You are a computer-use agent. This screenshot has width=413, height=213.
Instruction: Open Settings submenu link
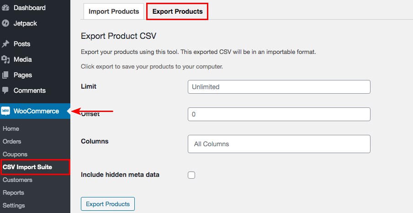[x=14, y=205]
